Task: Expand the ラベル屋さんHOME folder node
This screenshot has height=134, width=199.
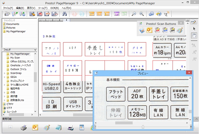Action: tap(4, 85)
